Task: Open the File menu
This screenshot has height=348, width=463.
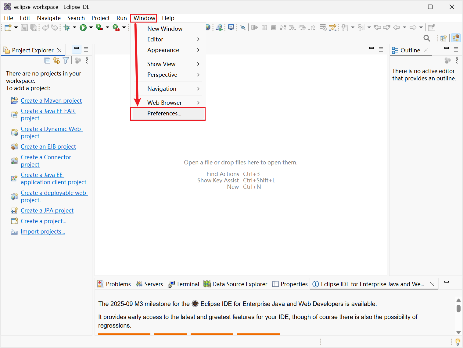Action: pyautogui.click(x=9, y=18)
